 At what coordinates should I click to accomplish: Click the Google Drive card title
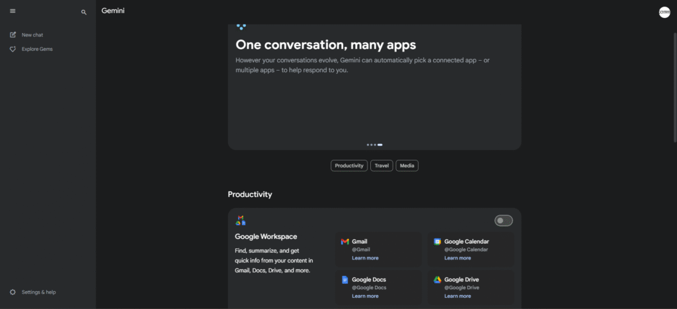461,280
